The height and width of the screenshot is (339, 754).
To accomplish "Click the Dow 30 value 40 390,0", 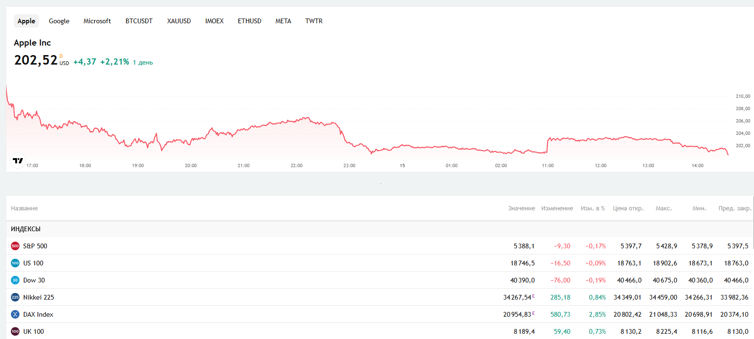I will pos(523,280).
